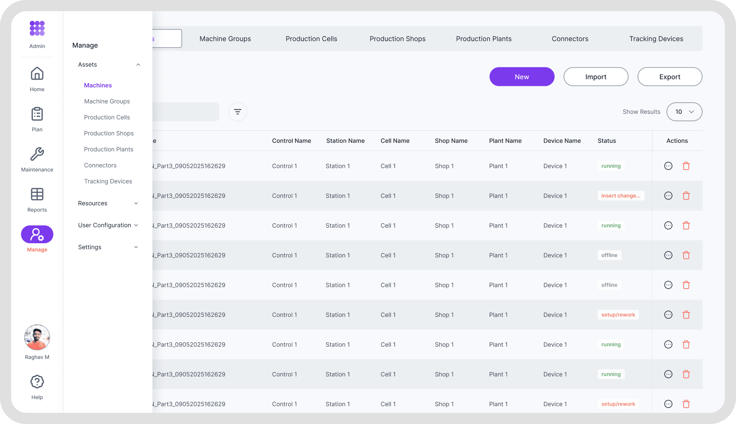Open the Show Results dropdown

(x=684, y=112)
